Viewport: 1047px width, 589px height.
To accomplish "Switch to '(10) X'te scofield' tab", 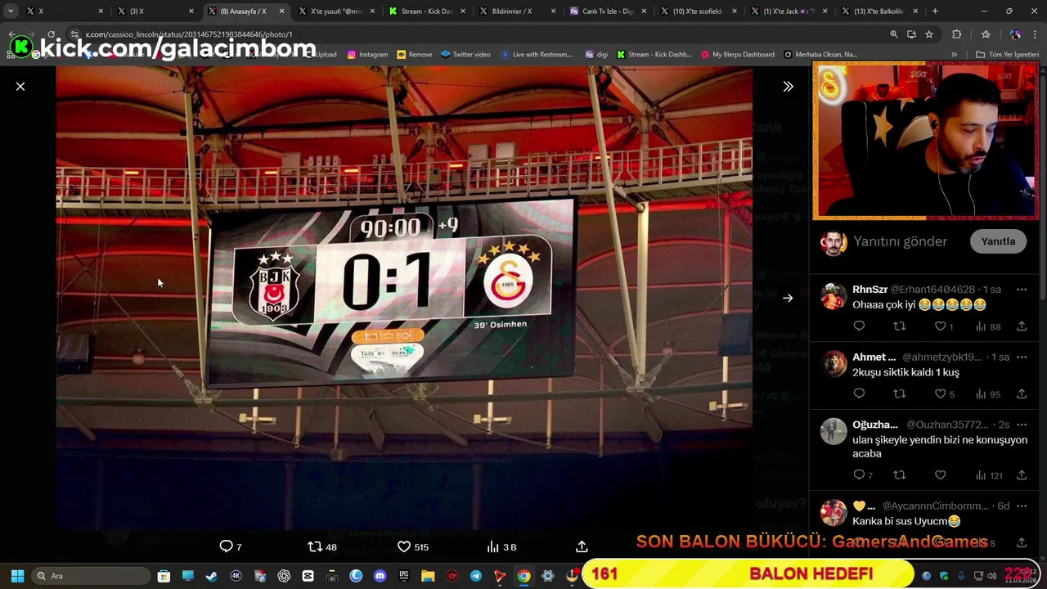I will click(697, 11).
